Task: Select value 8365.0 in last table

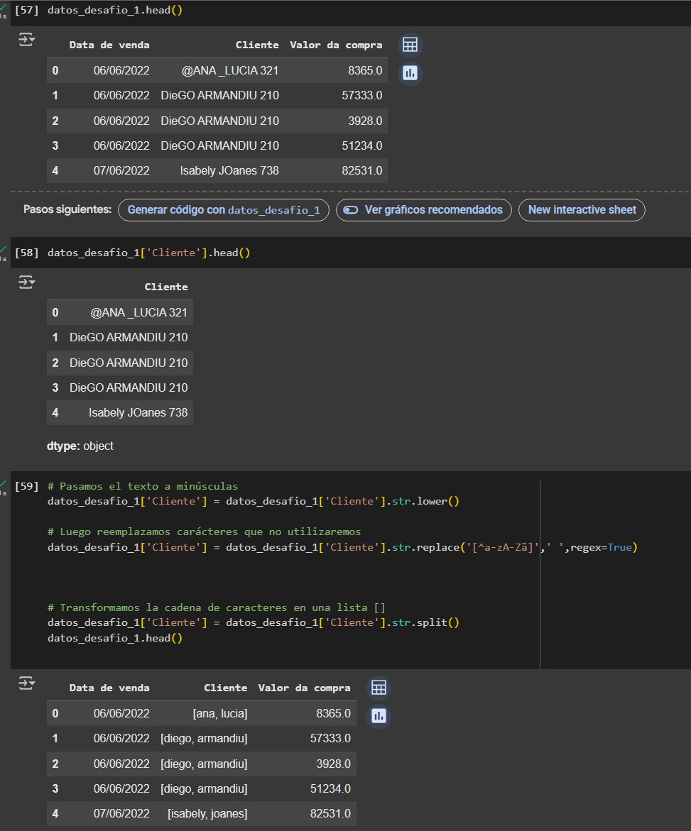Action: point(333,714)
